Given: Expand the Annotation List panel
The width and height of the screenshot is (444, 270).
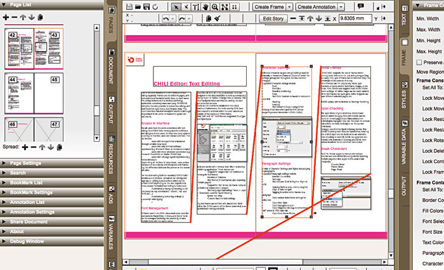Looking at the screenshot, I should (52, 202).
